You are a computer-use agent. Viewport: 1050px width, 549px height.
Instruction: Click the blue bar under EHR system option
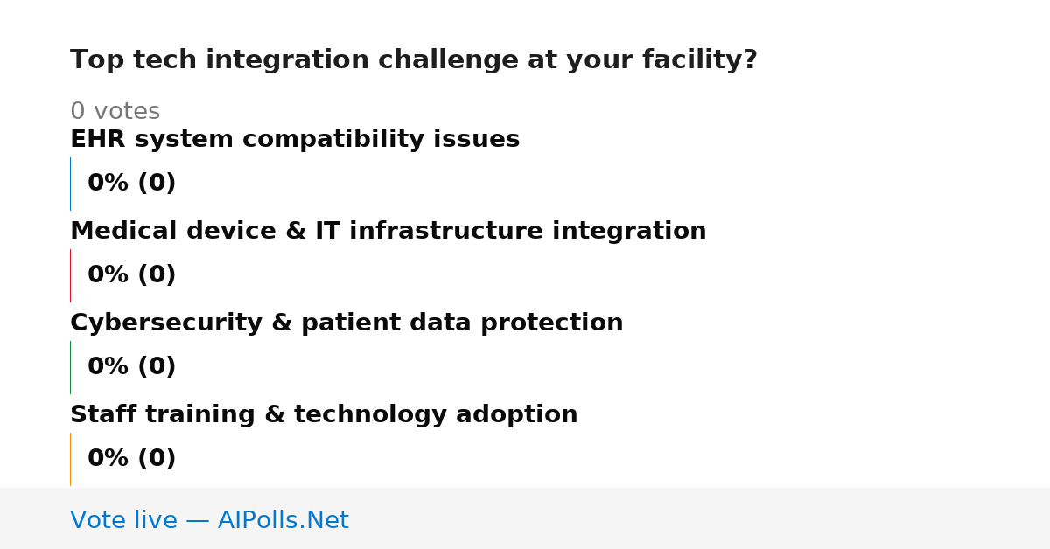pyautogui.click(x=70, y=184)
